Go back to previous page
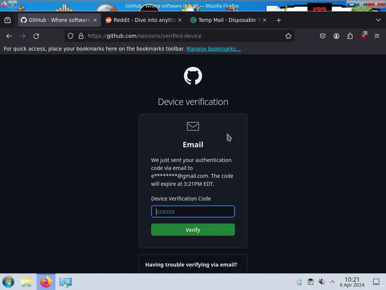The width and height of the screenshot is (386, 290). click(9, 36)
